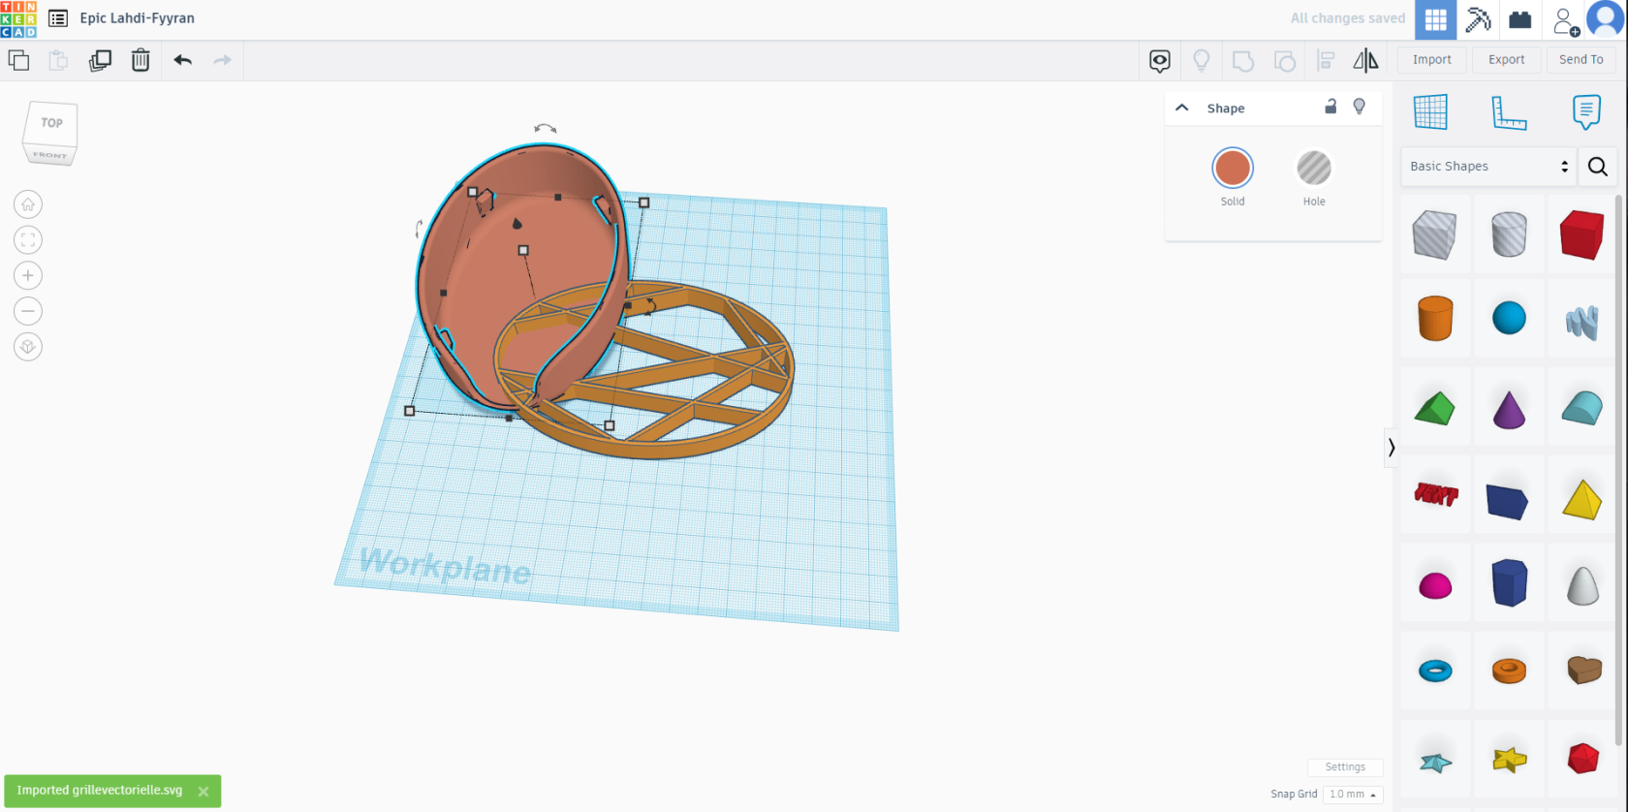Click the Tinkercad logo

coord(18,18)
